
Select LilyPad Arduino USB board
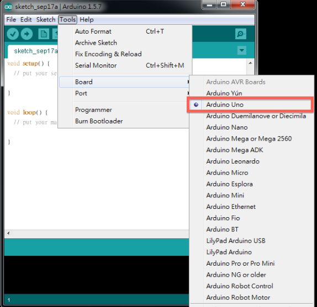(x=251, y=241)
